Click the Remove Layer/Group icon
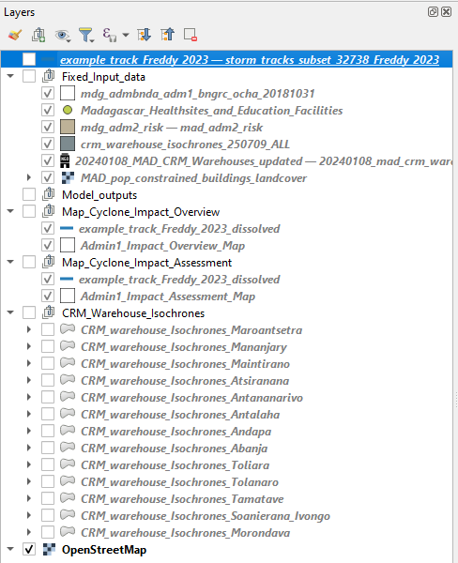The image size is (458, 563). pyautogui.click(x=191, y=35)
